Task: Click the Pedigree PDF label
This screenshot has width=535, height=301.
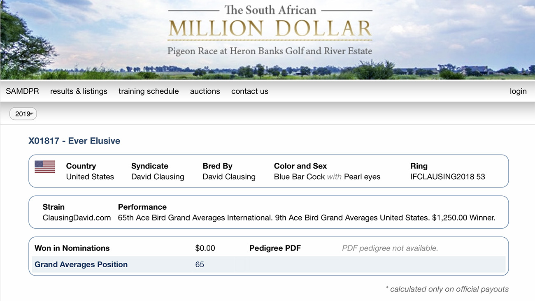Action: [275, 248]
